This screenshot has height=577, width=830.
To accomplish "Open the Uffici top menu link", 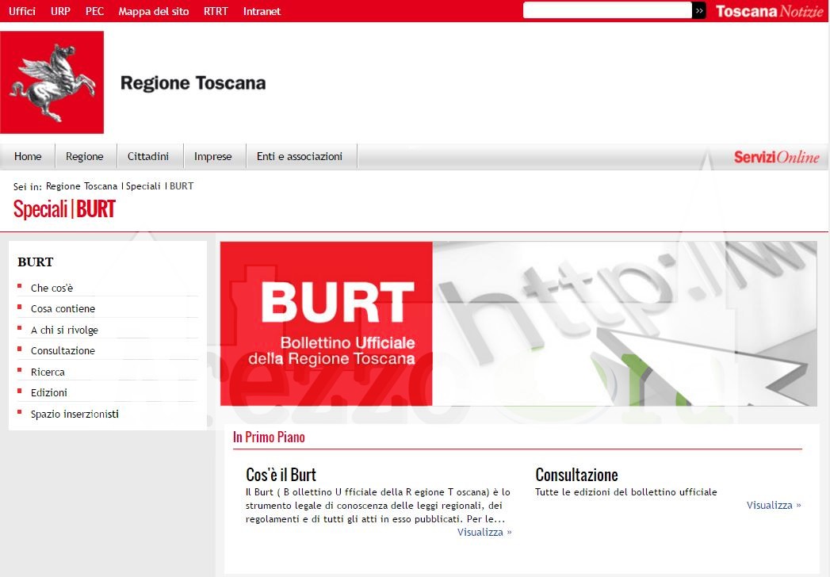I will point(22,11).
